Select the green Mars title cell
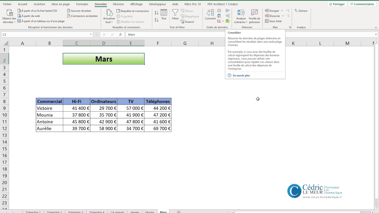Viewport: 379px width, 213px height. click(104, 59)
